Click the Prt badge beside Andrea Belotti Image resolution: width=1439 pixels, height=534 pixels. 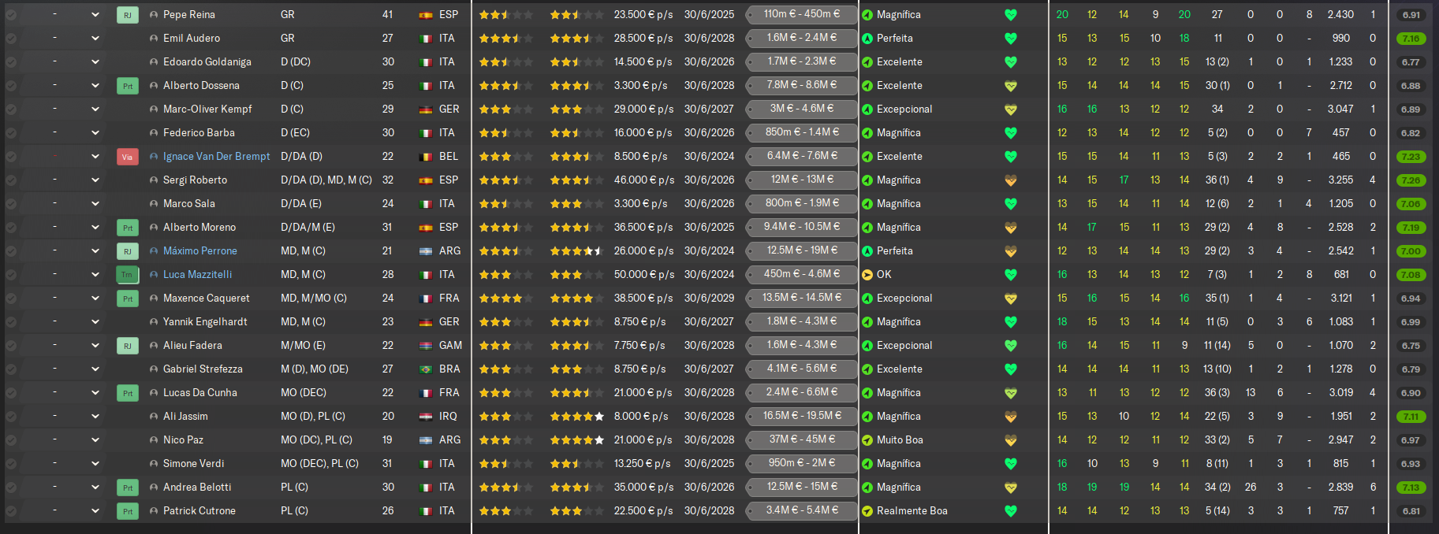click(127, 488)
